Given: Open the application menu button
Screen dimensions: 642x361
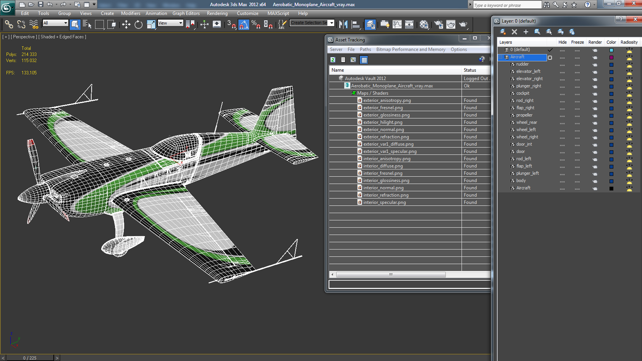Looking at the screenshot, I should pos(7,7).
